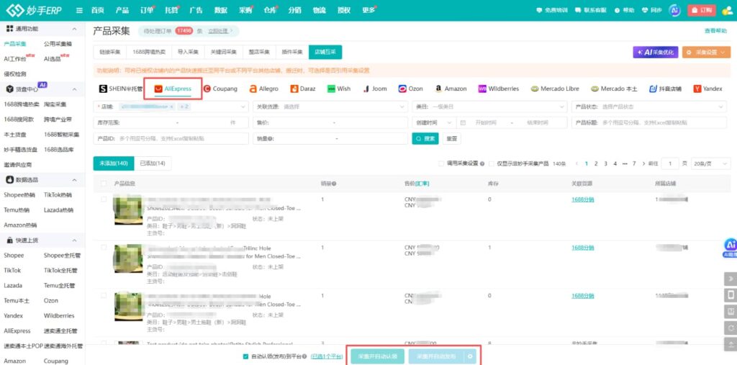Viewport: 737px width, 365px height.
Task: Switch to 导入采集 tab
Action: click(188, 53)
